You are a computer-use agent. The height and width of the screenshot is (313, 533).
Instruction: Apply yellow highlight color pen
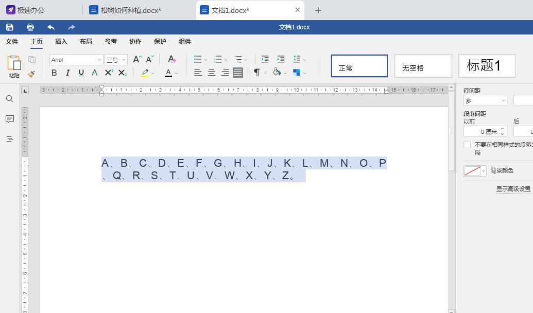(x=145, y=73)
